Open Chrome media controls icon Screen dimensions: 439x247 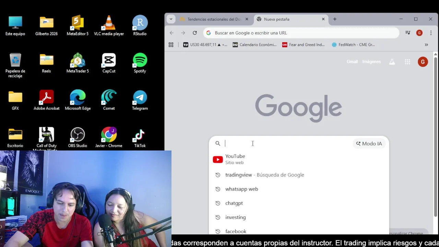click(x=408, y=33)
